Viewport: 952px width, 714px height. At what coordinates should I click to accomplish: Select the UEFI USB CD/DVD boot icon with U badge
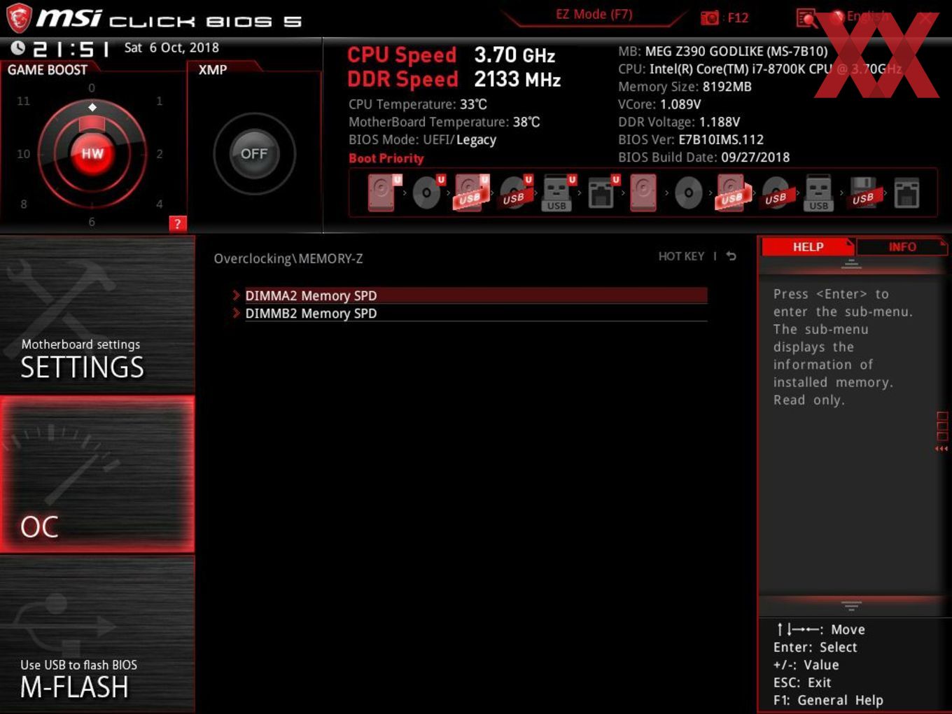point(516,192)
